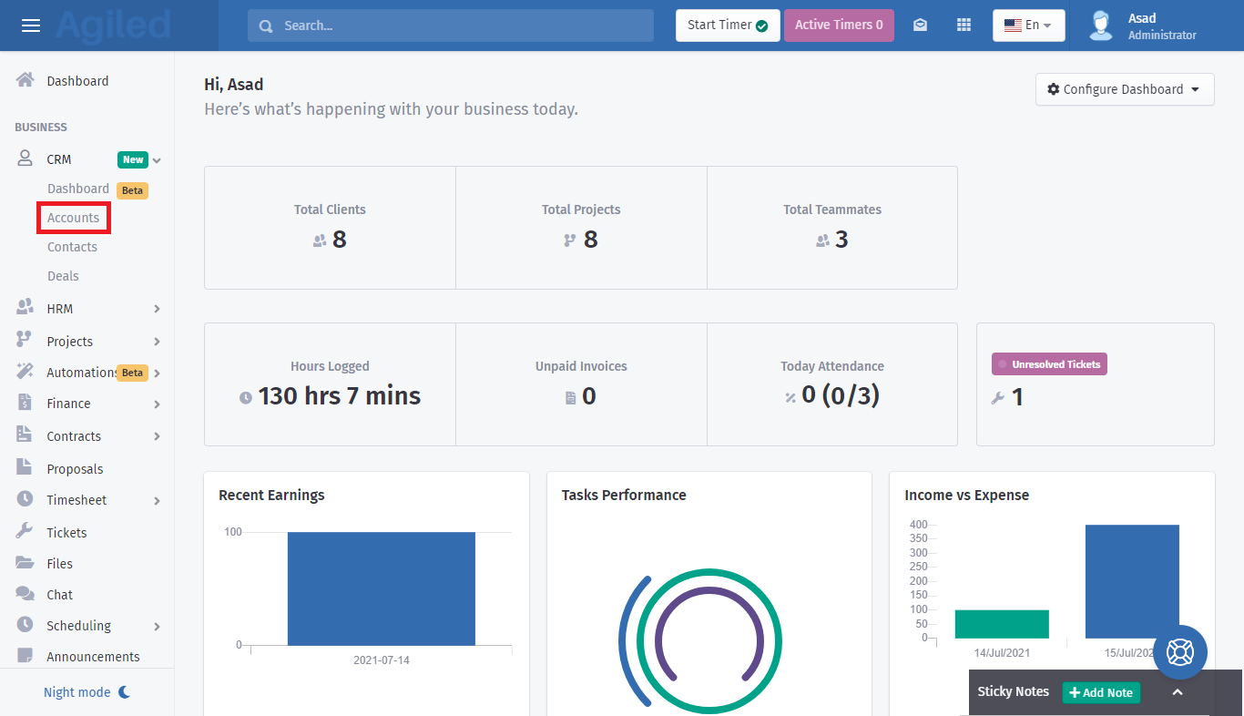Start the timer
Viewport: 1244px width, 716px height.
(727, 26)
